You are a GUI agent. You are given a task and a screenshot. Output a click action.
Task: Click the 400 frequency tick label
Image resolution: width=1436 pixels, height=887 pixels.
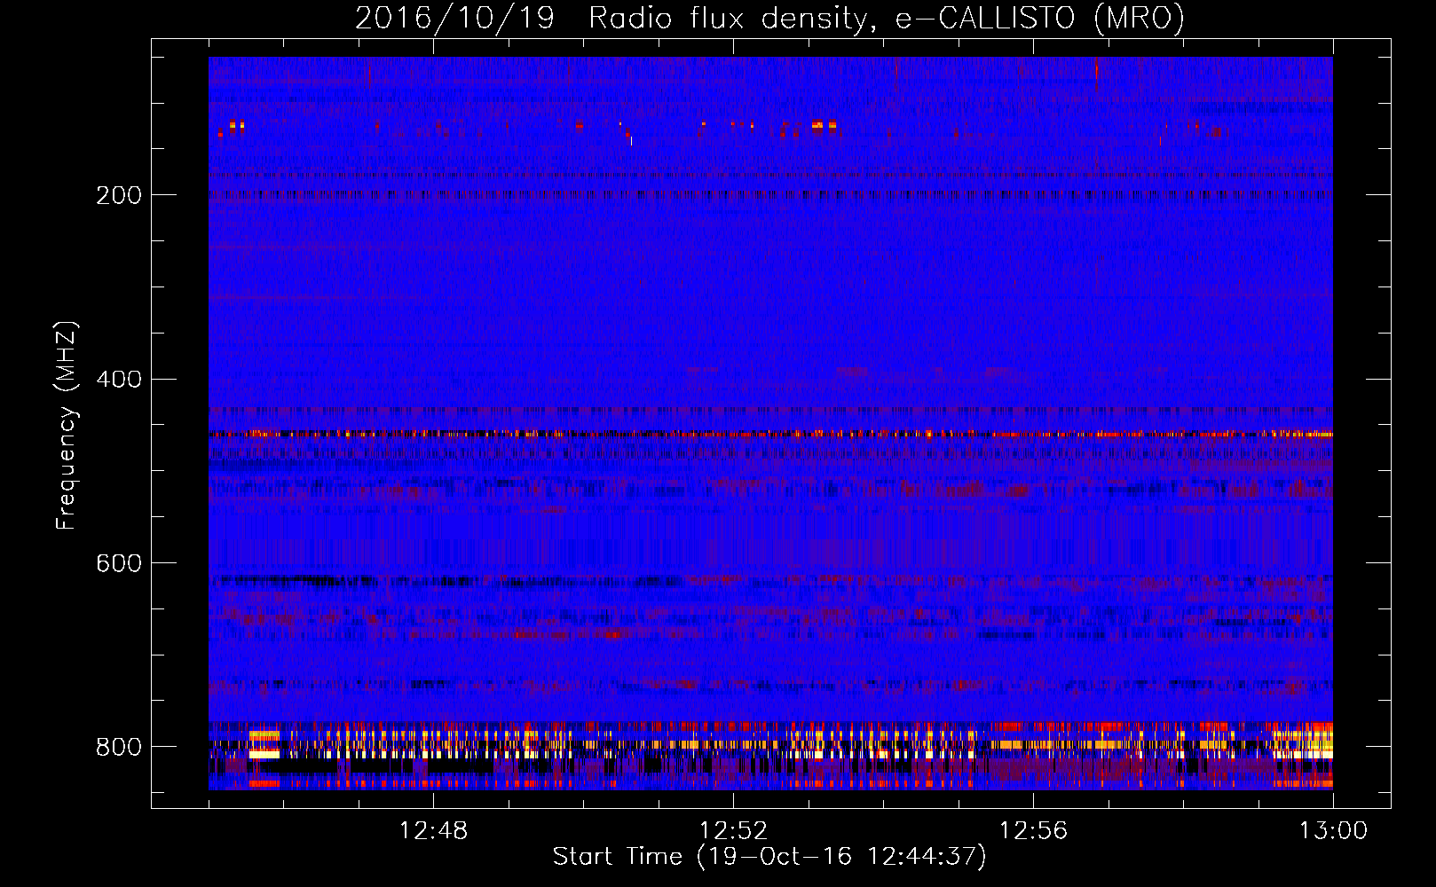click(119, 380)
